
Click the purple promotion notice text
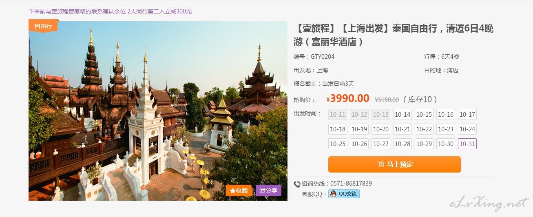click(110, 11)
